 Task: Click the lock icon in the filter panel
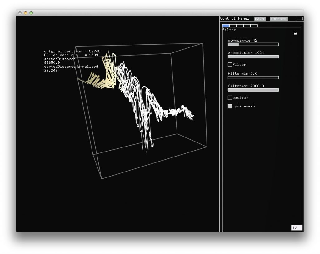point(295,33)
